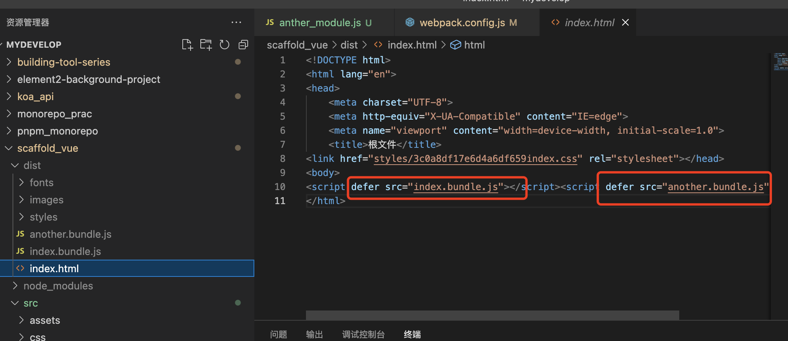Click dist in the breadcrumb path
Viewport: 788px width, 341px height.
349,45
